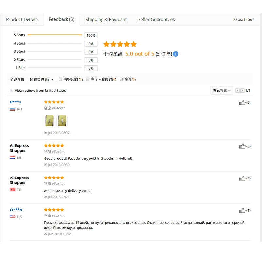
Task: Open the Shipping & Payment tab
Action: coord(106,20)
